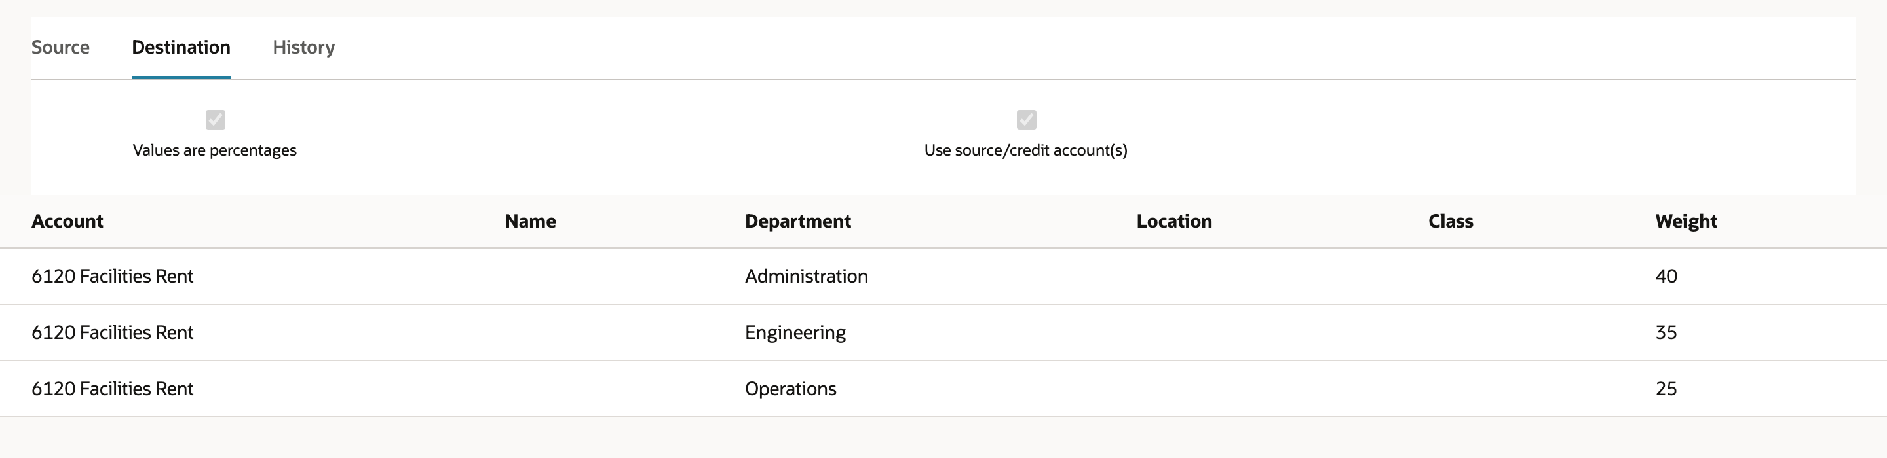Click the Location column header
Screen dimensions: 1887x458
tap(1174, 221)
